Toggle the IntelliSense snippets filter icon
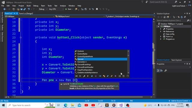Viewport: 192px width, 108px height. pyautogui.click(x=128, y=76)
